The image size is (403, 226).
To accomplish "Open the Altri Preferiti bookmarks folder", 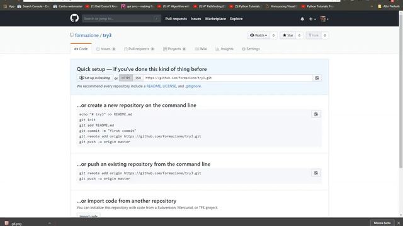I will [389, 6].
